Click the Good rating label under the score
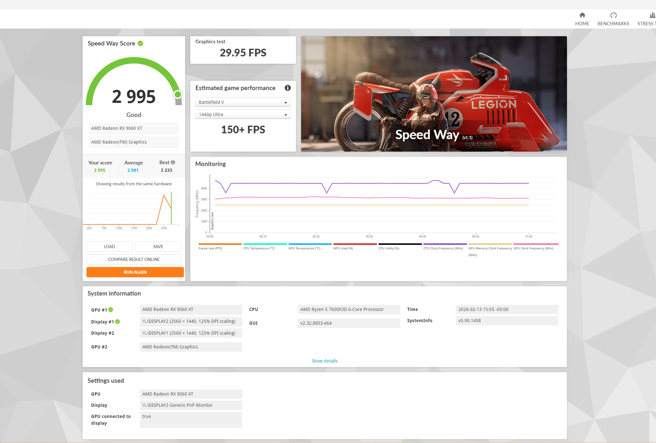This screenshot has width=656, height=443. point(134,115)
